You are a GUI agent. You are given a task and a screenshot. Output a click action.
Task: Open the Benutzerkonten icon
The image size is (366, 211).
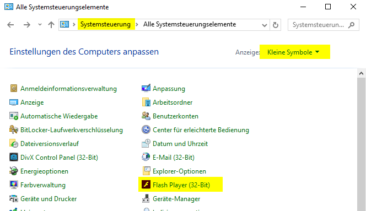pyautogui.click(x=146, y=116)
